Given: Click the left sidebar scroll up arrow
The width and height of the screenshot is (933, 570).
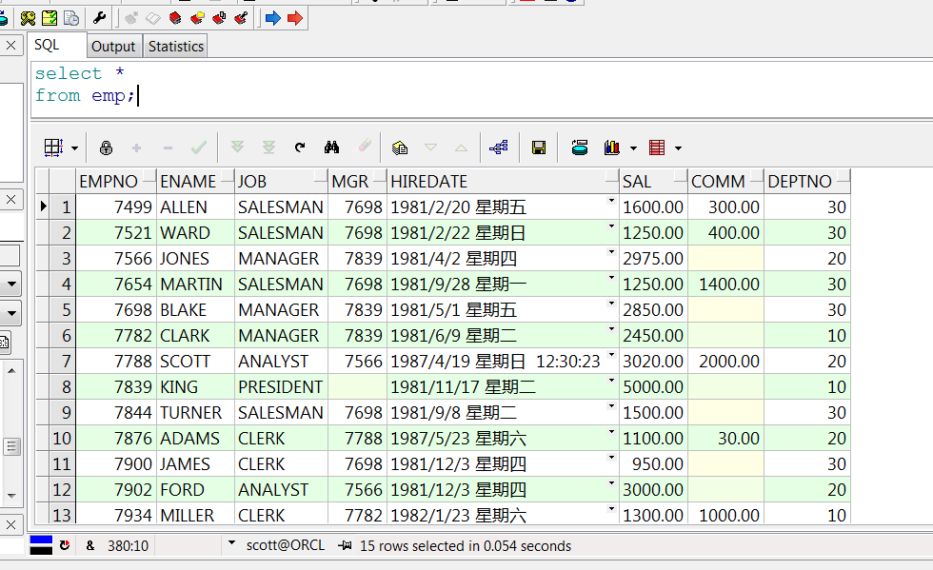Looking at the screenshot, I should [x=11, y=371].
